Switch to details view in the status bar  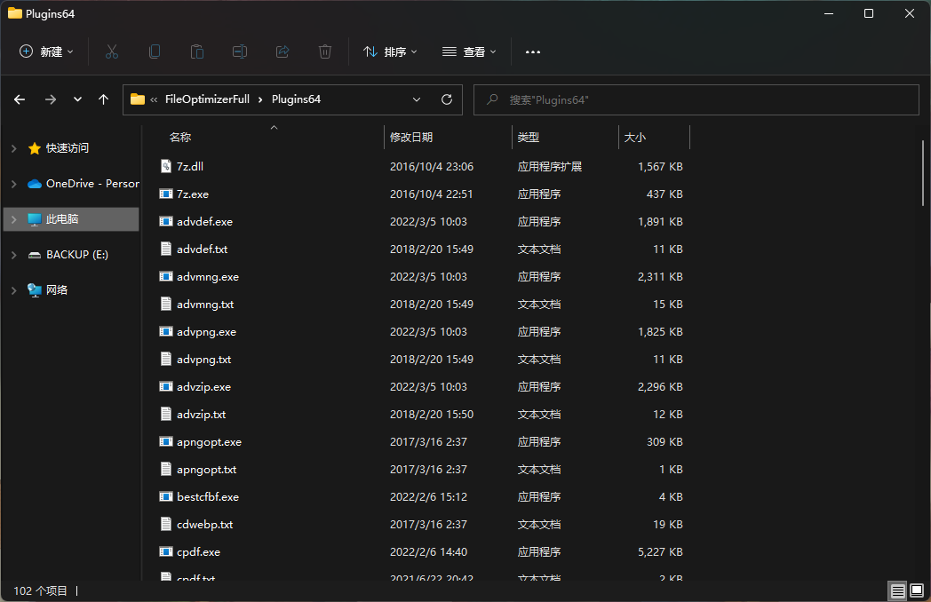[x=897, y=590]
